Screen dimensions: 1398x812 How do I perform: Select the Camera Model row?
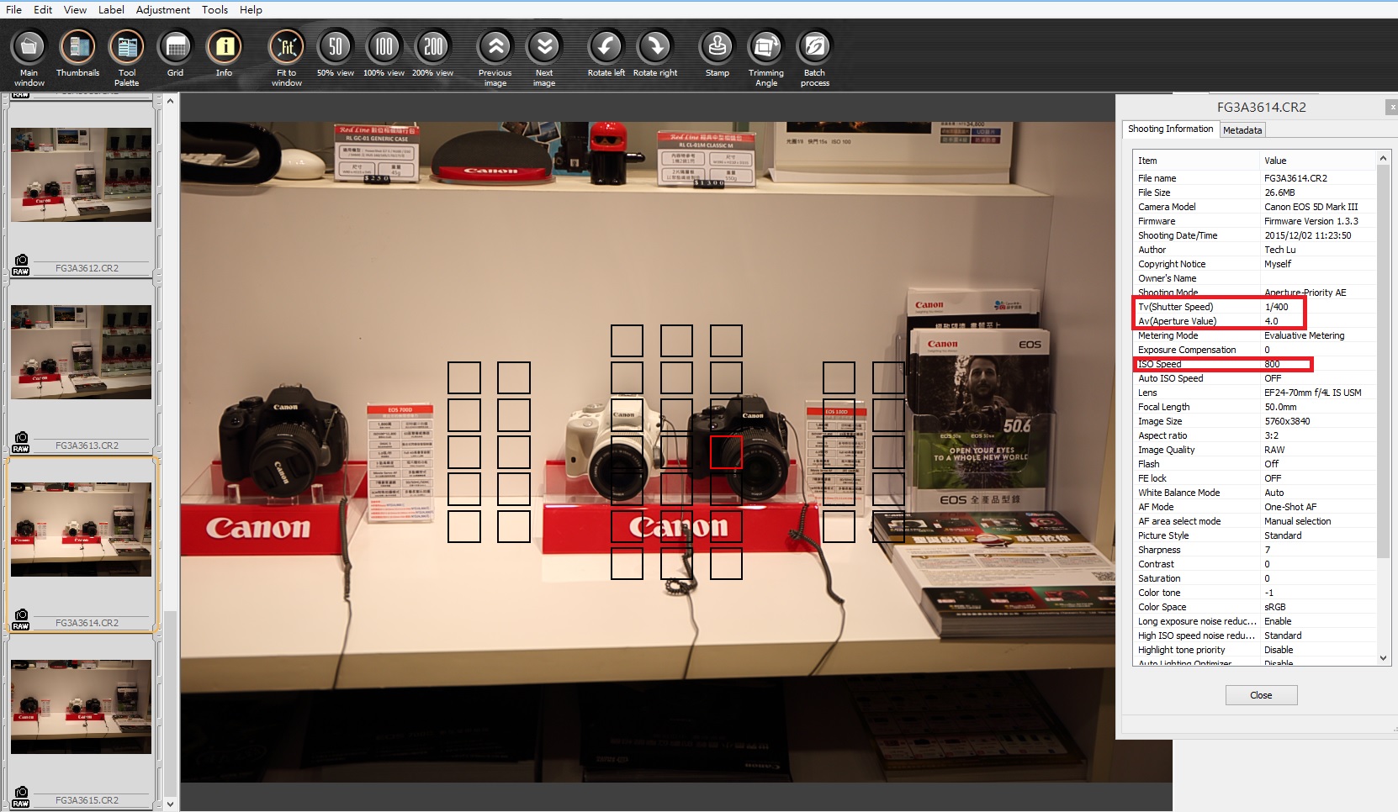pos(1255,207)
